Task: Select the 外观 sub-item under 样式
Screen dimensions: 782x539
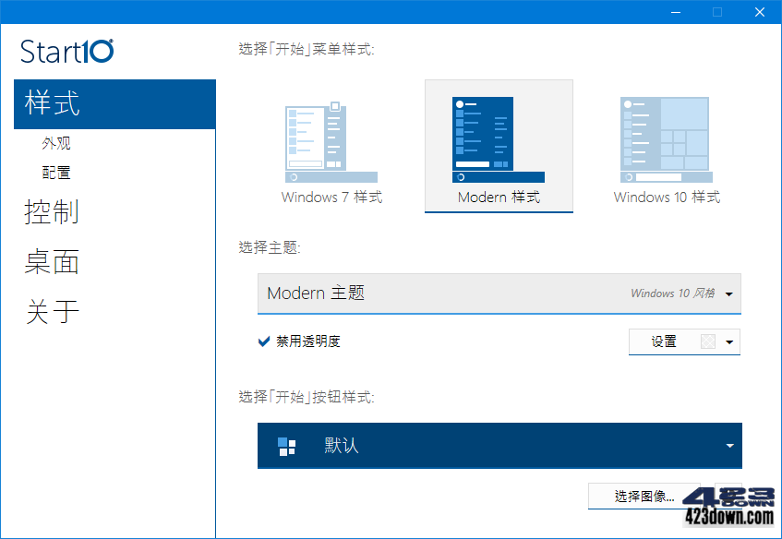Action: 54,143
